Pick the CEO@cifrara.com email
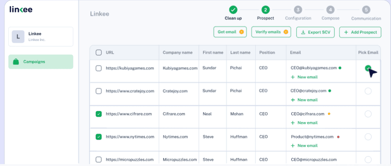 coord(368,114)
